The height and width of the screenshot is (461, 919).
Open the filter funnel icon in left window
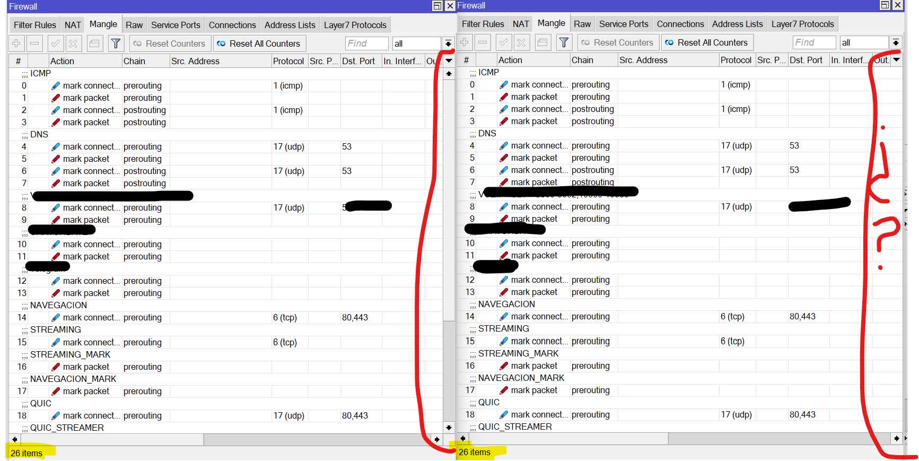116,44
